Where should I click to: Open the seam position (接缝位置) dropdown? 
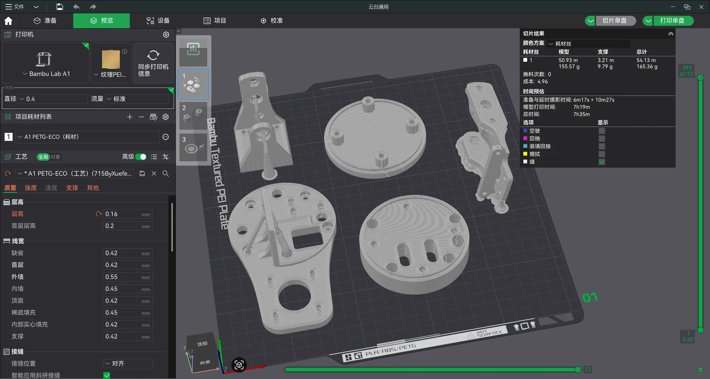click(128, 363)
